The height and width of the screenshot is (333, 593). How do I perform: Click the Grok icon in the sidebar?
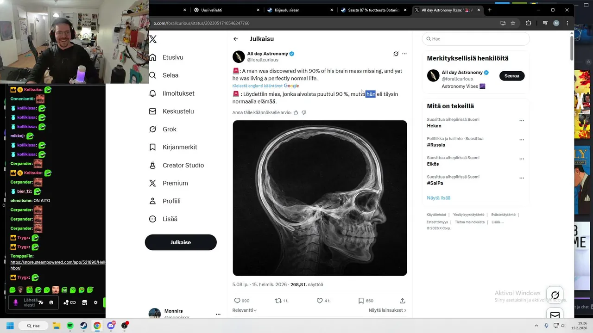click(x=152, y=129)
